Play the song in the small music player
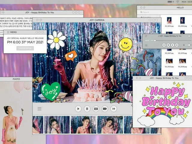Screen dimensions: 192x144 (172, 45)
